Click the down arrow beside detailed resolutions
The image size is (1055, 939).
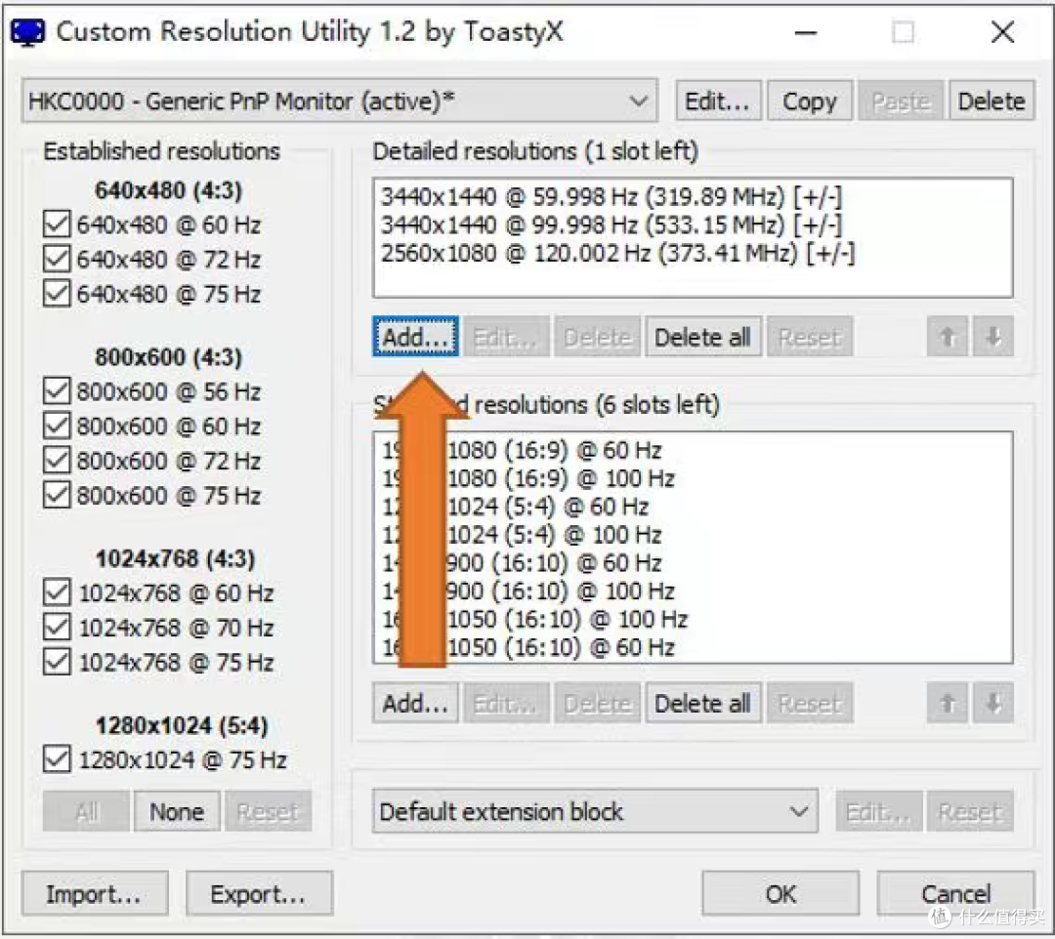pos(992,336)
